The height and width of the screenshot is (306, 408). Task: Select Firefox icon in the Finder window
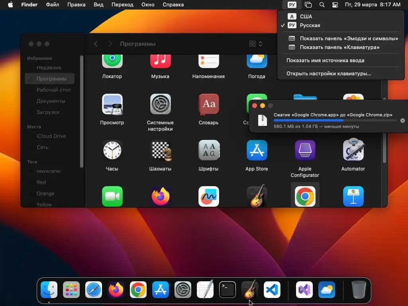coord(160,196)
